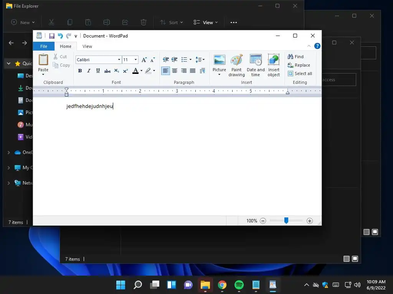
Task: Insert a Picture
Action: click(219, 63)
